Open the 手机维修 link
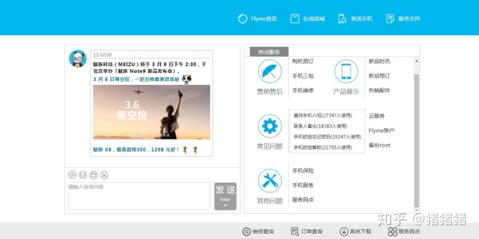This screenshot has height=239, width=479. [x=303, y=90]
